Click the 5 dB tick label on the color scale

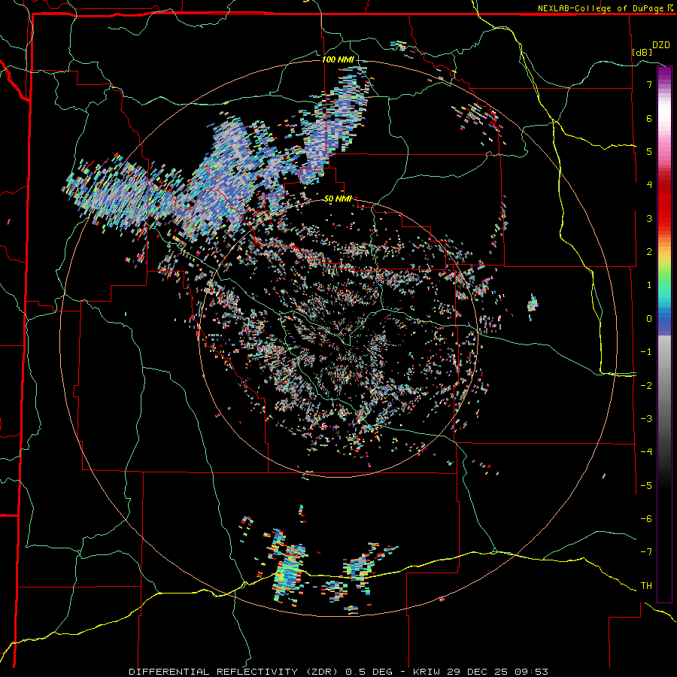[649, 151]
